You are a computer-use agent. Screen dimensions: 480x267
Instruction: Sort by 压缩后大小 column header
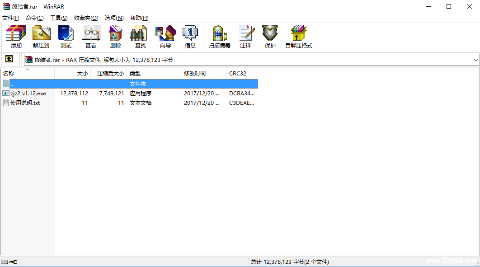click(x=108, y=73)
